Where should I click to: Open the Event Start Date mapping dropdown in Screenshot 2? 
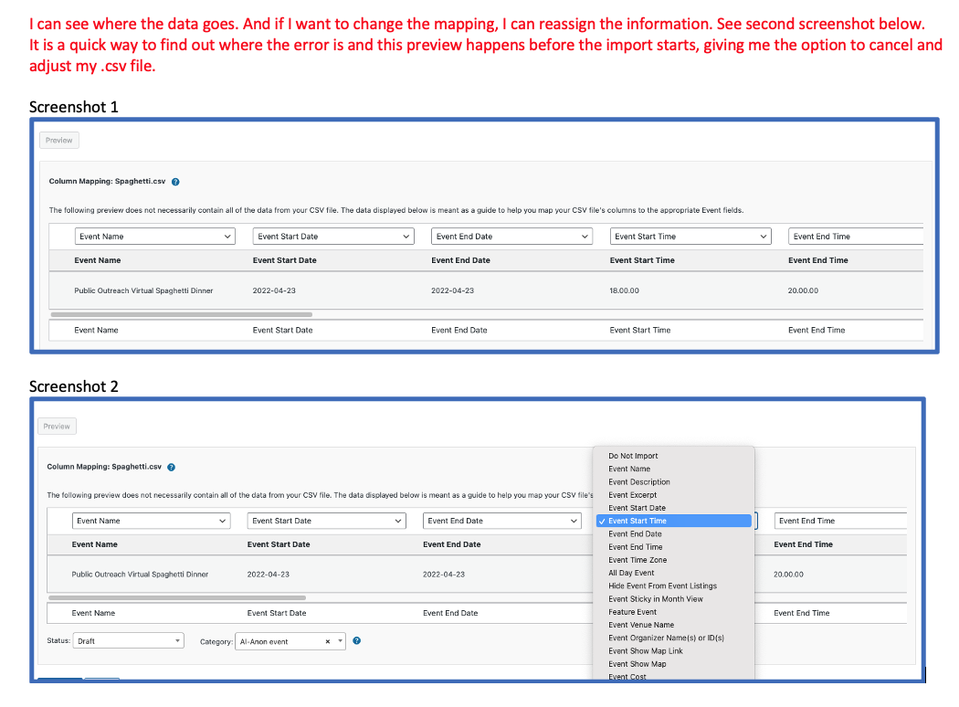pos(327,521)
